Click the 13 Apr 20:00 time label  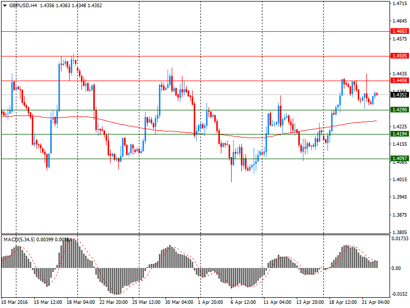[x=310, y=302]
